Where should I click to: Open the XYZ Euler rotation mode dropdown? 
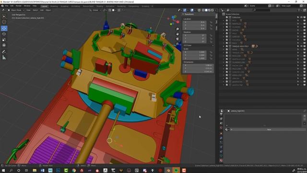[x=198, y=45]
